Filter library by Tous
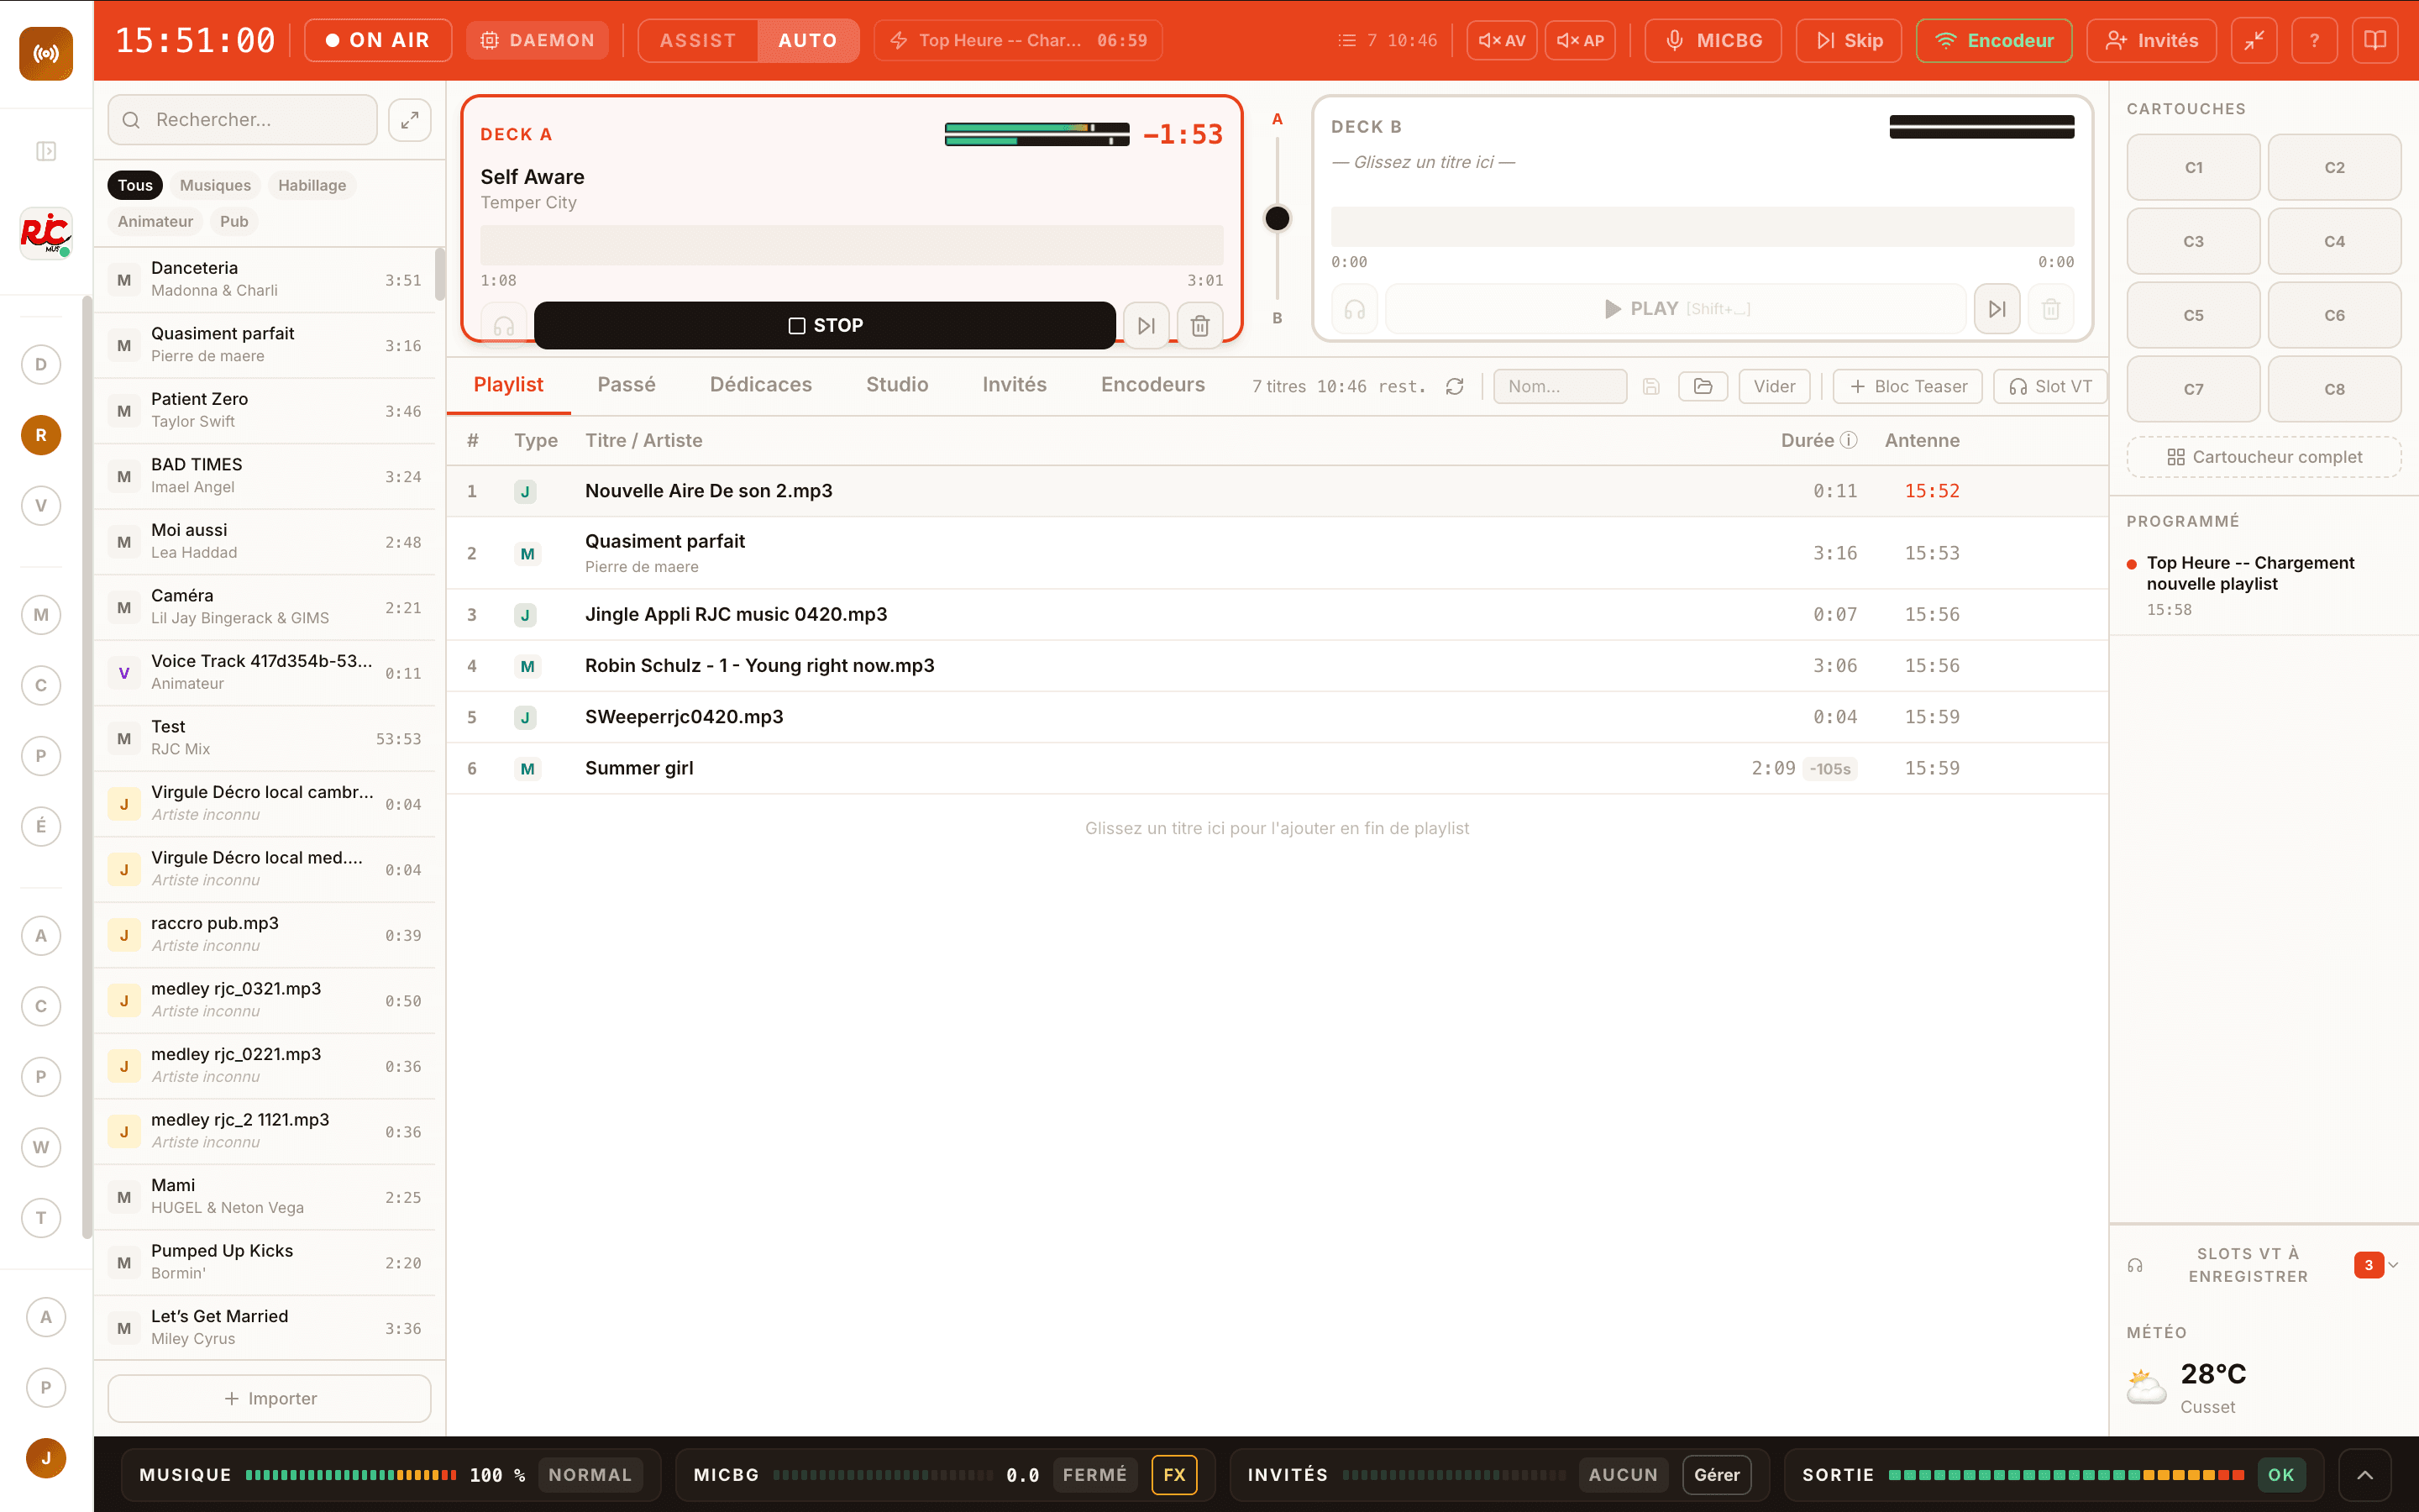 [135, 185]
